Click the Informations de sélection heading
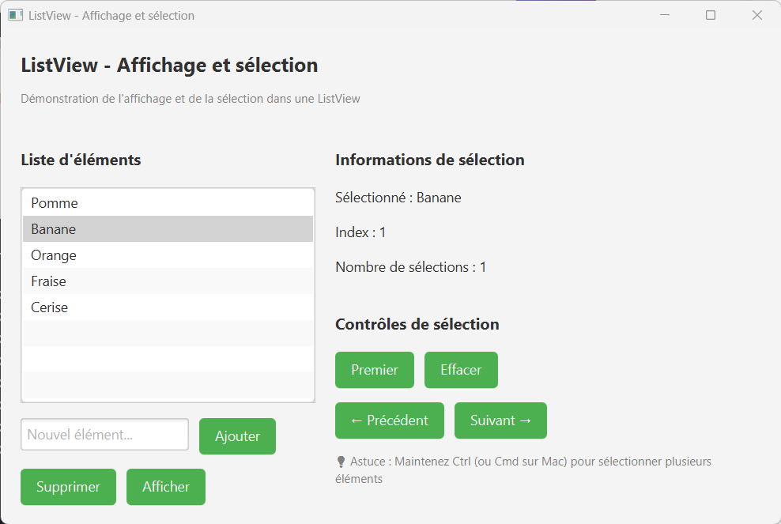This screenshot has height=524, width=781. click(429, 160)
